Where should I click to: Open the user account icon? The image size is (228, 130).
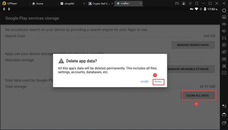[184, 3]
